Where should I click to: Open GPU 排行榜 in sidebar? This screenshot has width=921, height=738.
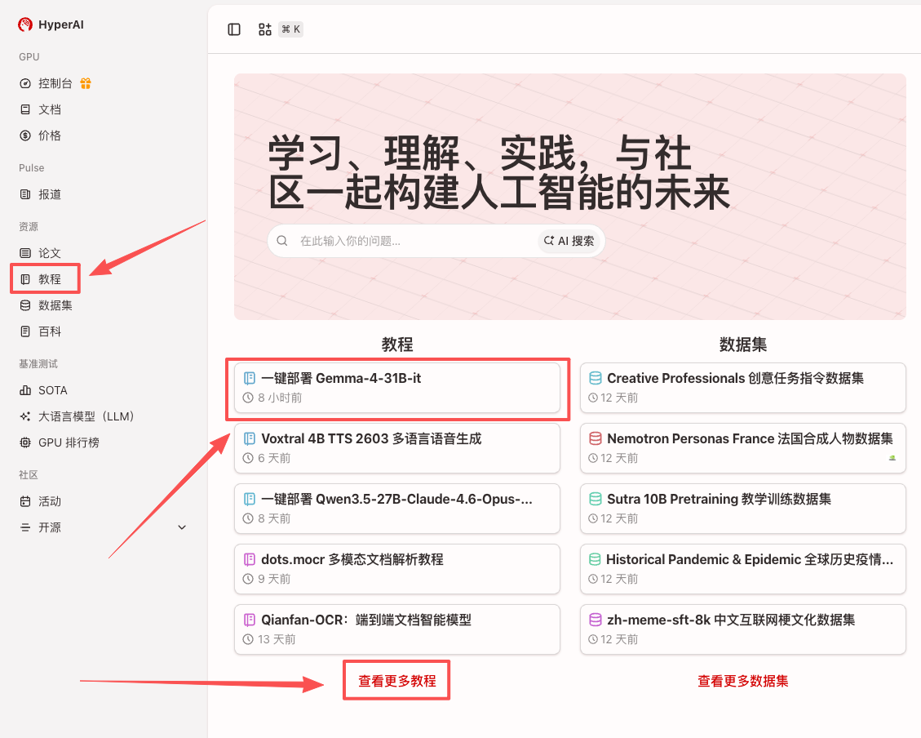pos(69,442)
